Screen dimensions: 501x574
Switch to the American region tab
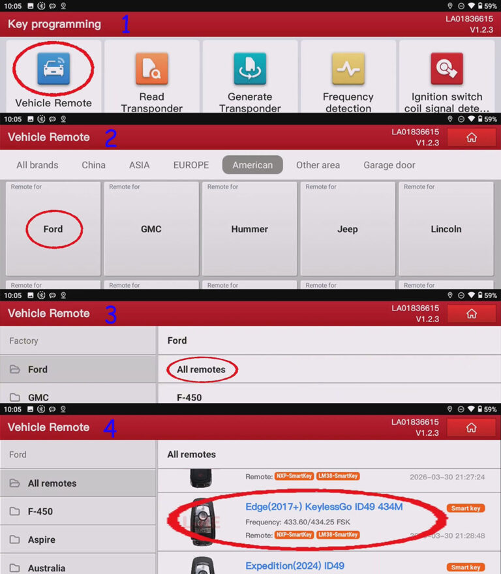point(252,165)
